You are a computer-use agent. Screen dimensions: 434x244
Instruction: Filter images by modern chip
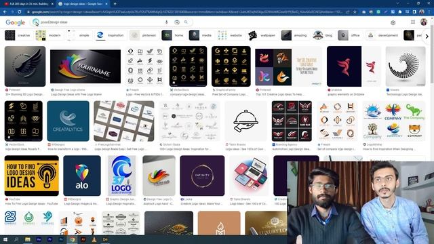pos(48,35)
